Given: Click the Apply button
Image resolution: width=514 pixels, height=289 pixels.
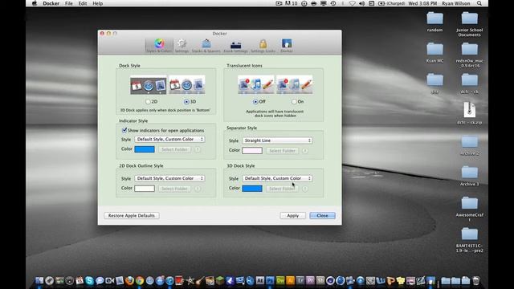Looking at the screenshot, I should pos(292,216).
